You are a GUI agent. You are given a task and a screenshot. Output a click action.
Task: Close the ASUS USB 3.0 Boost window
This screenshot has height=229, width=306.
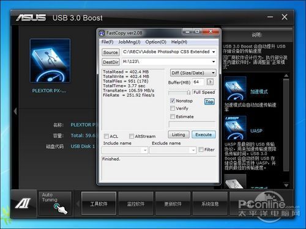285,17
